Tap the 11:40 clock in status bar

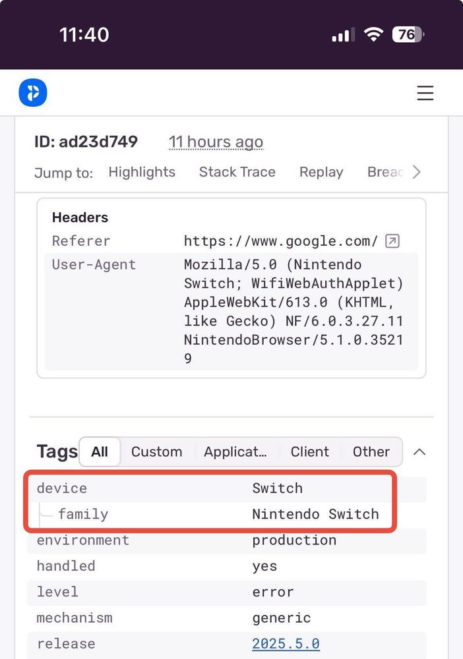(x=84, y=34)
